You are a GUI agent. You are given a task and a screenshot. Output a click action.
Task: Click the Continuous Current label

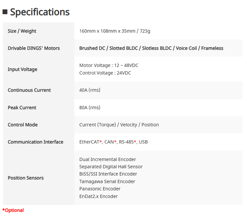pyautogui.click(x=29, y=90)
